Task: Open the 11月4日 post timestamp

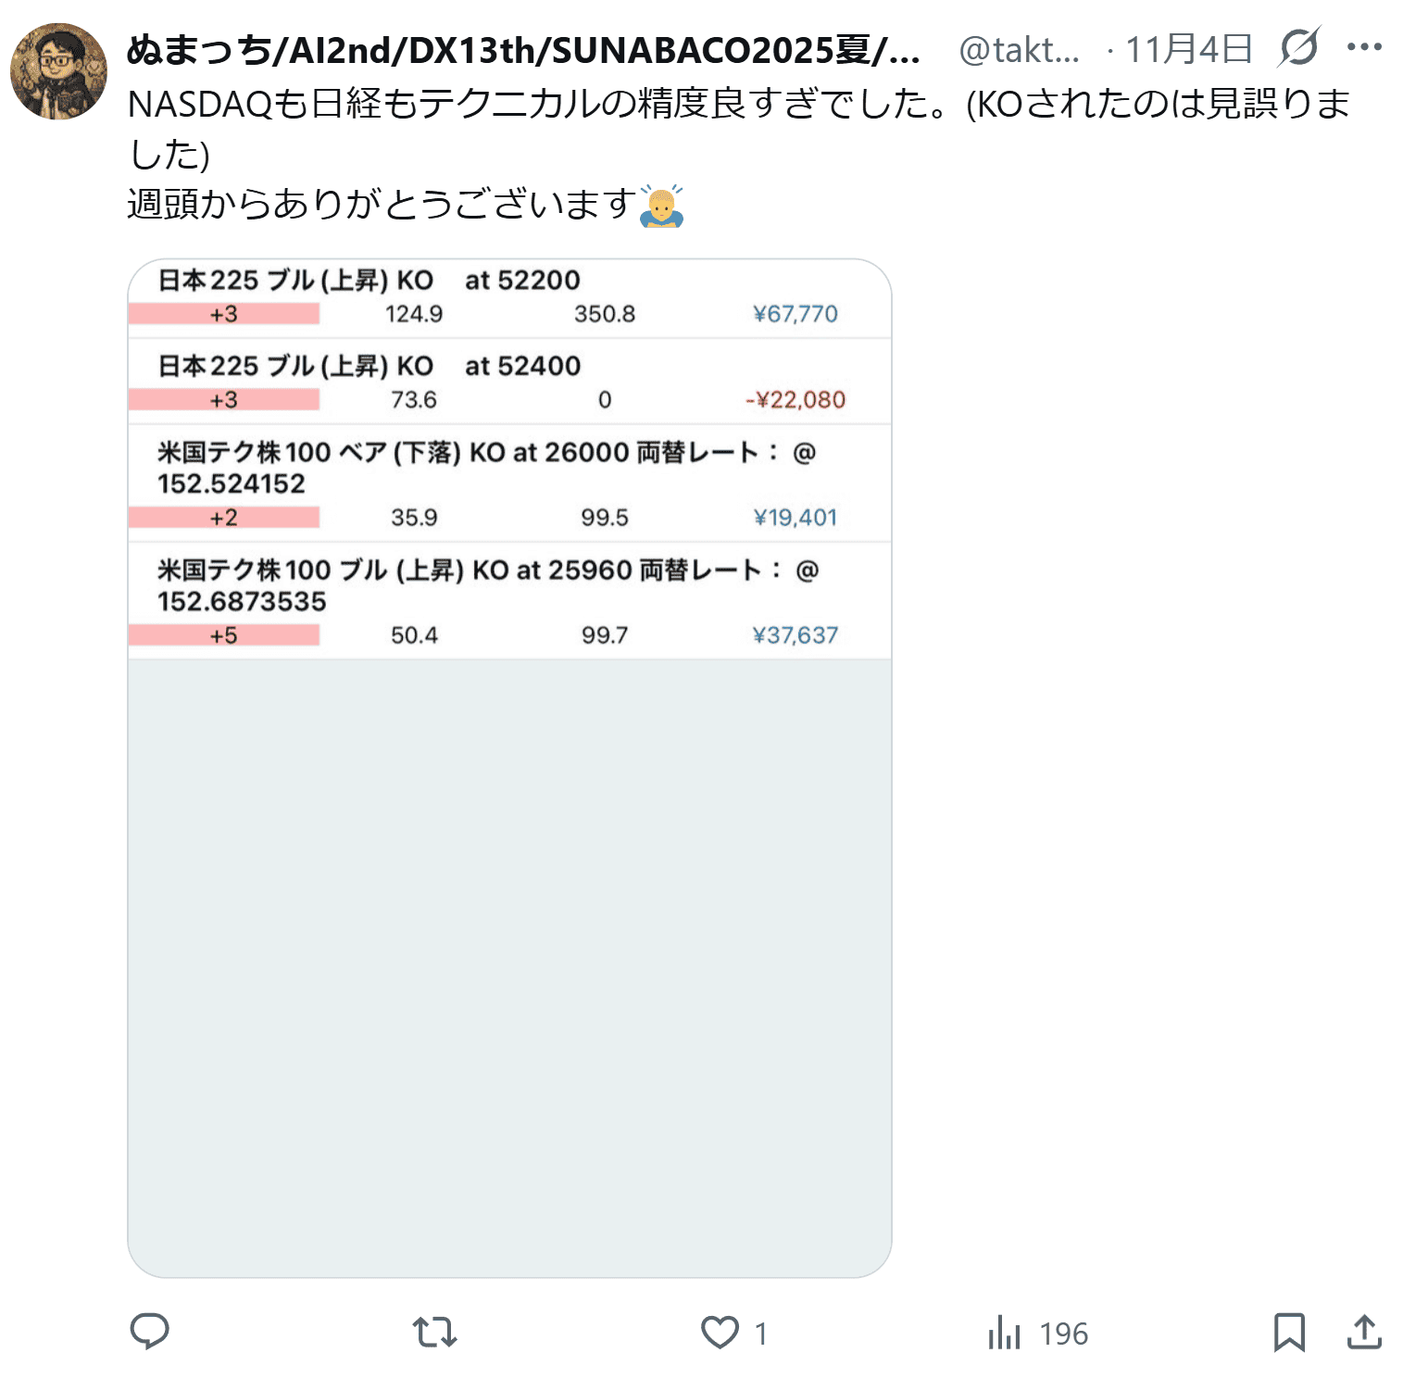Action: click(x=1189, y=49)
